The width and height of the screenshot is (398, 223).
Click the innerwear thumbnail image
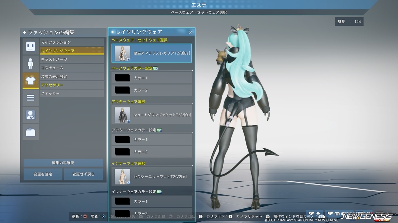(122, 177)
